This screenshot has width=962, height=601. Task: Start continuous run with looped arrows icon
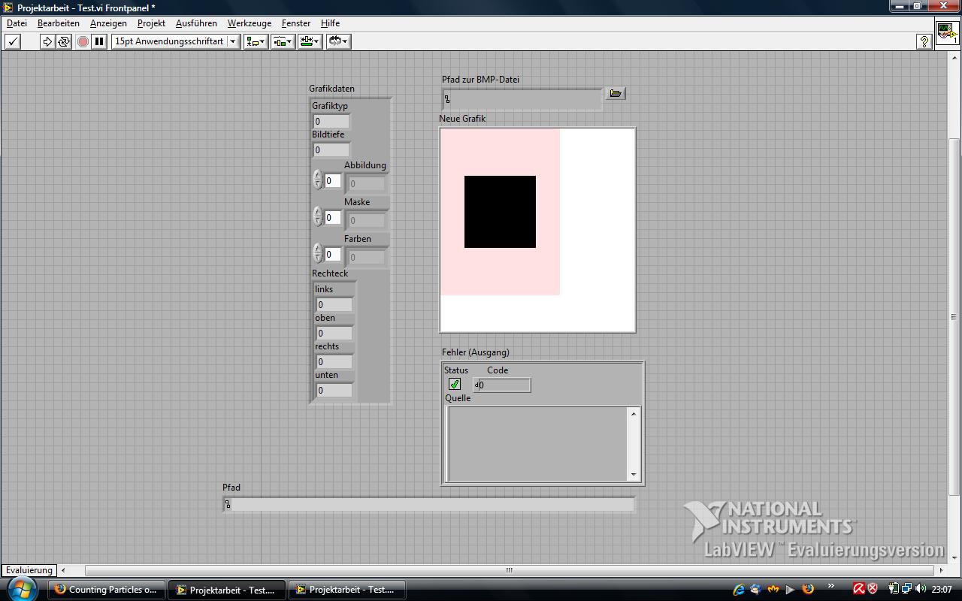tap(64, 42)
